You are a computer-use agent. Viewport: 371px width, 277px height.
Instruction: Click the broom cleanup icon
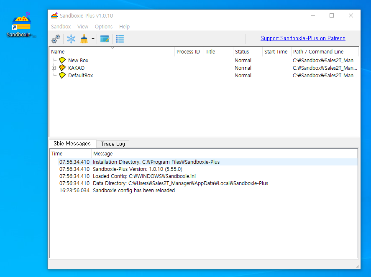[84, 39]
